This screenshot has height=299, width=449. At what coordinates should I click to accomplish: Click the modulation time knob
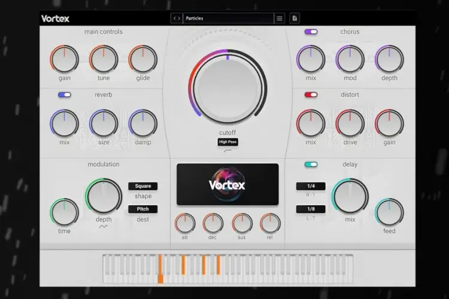point(65,212)
